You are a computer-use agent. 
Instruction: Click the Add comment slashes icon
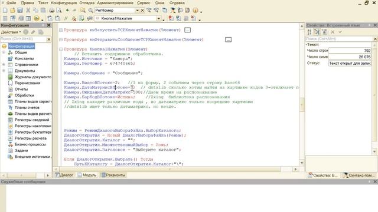pos(66,18)
